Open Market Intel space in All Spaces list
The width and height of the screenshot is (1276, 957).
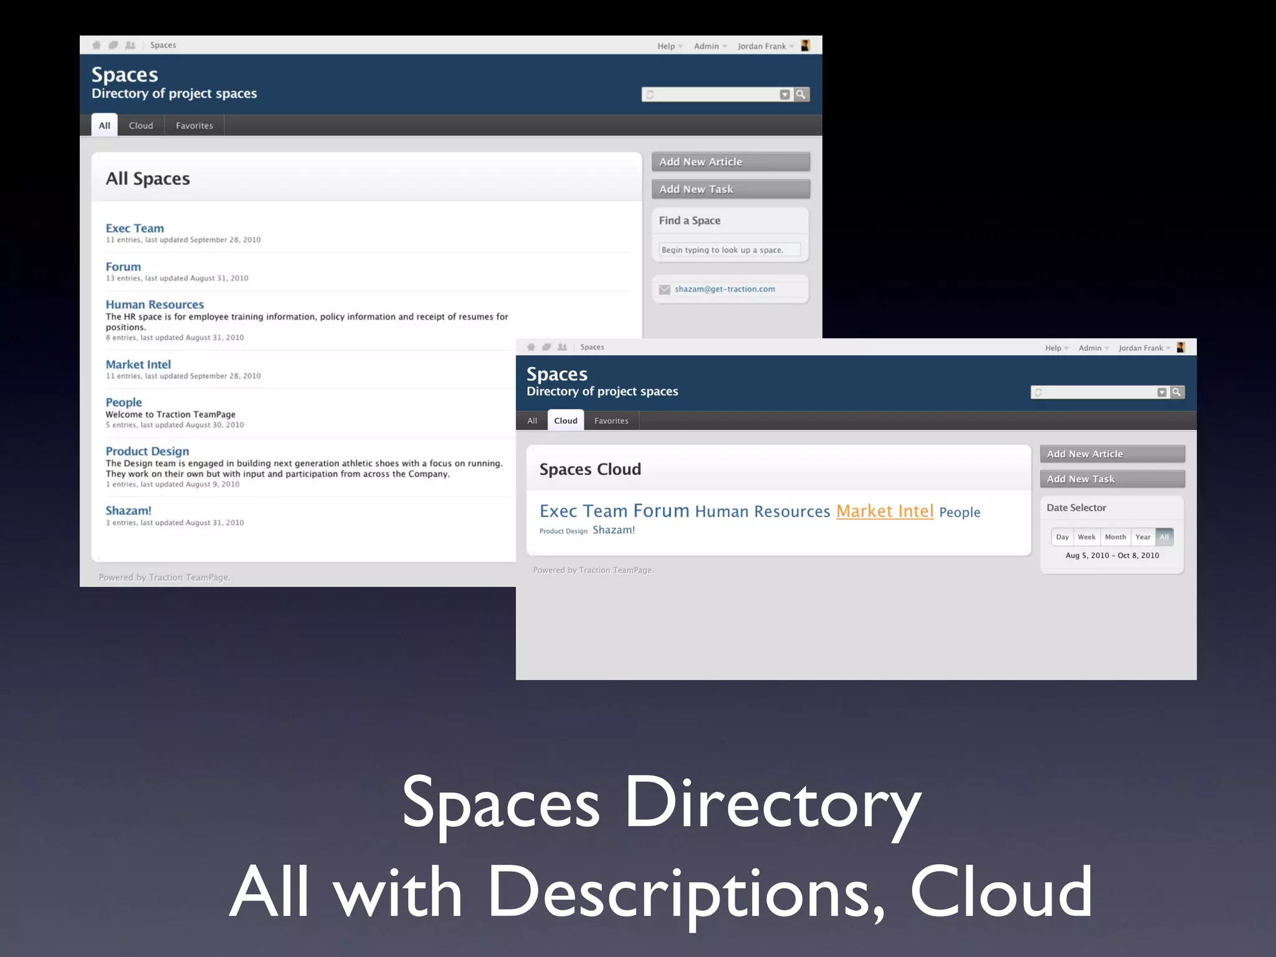pyautogui.click(x=138, y=364)
